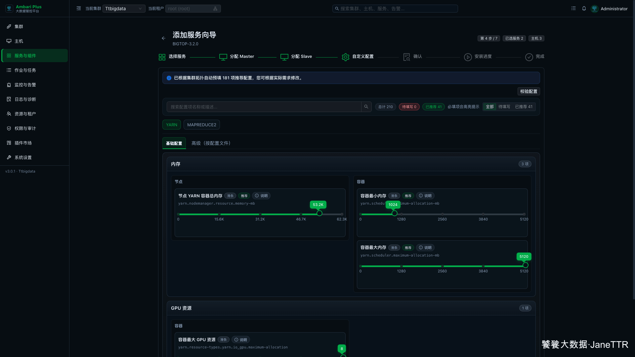Image resolution: width=635 pixels, height=357 pixels.
Task: Click the 集群 icon in the sidebar
Action: 9,26
